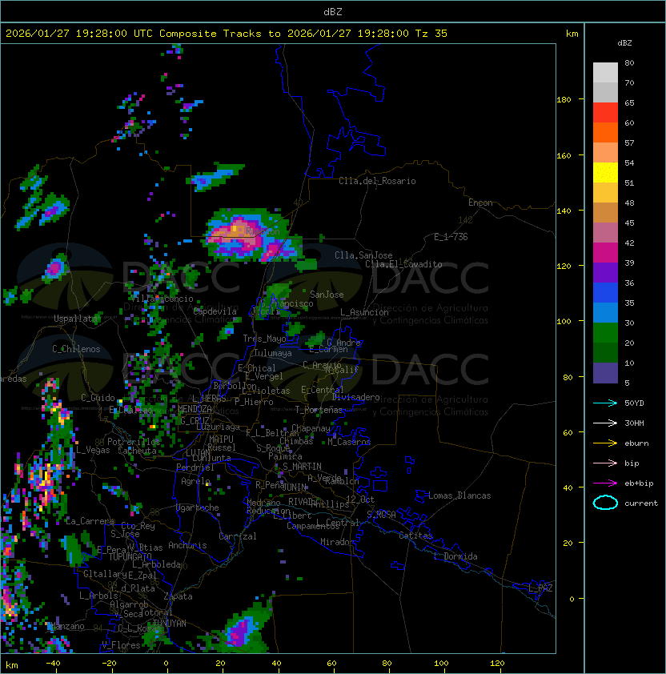Select the purple 39 dBZ swatch
This screenshot has width=666, height=674.
[605, 272]
